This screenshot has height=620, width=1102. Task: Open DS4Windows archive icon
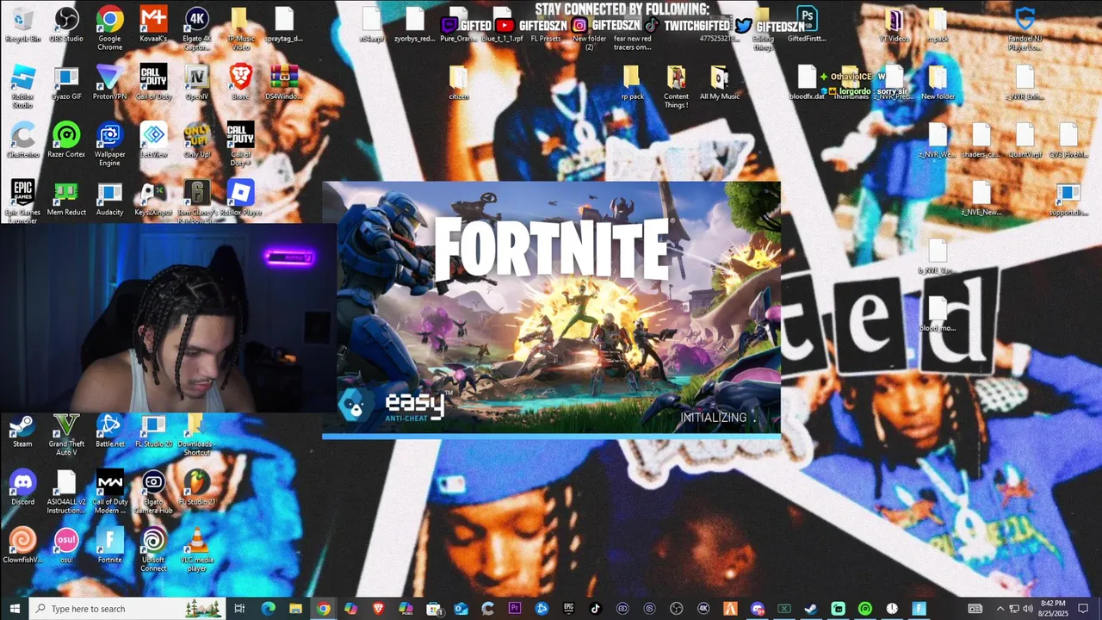pos(284,83)
